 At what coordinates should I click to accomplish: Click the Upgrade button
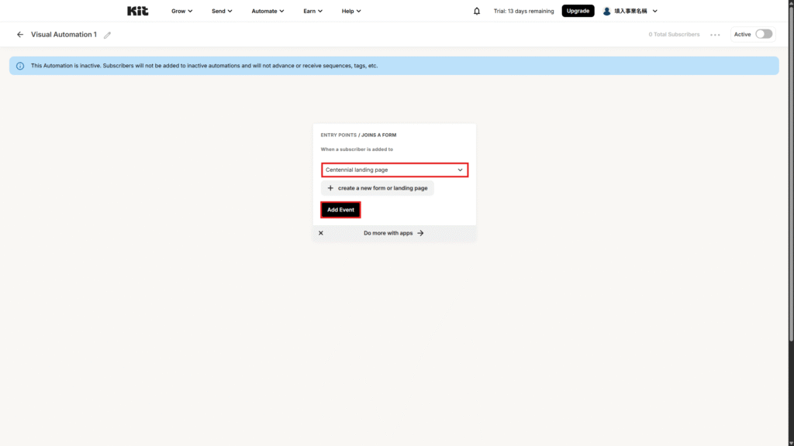(x=578, y=11)
